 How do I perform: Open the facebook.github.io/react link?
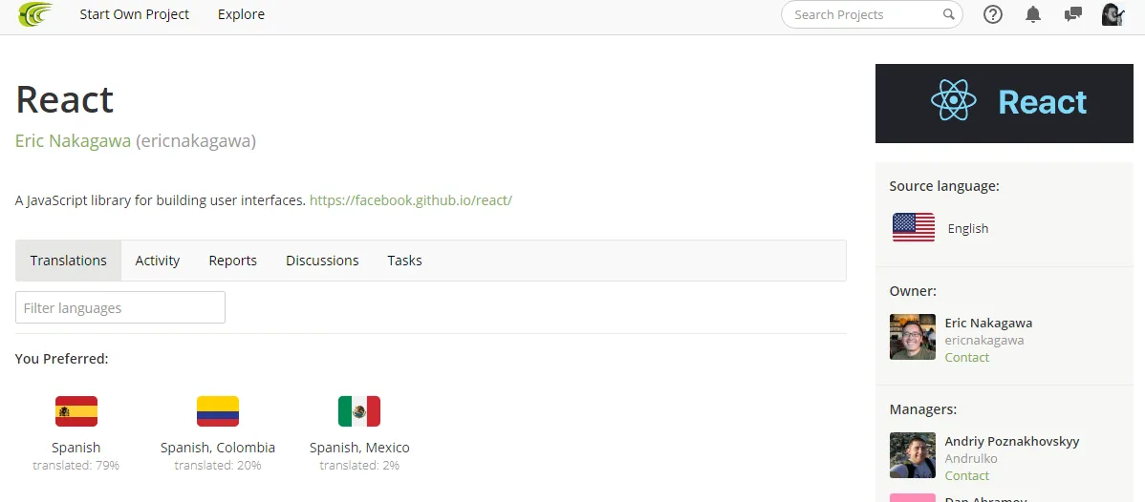(x=410, y=199)
